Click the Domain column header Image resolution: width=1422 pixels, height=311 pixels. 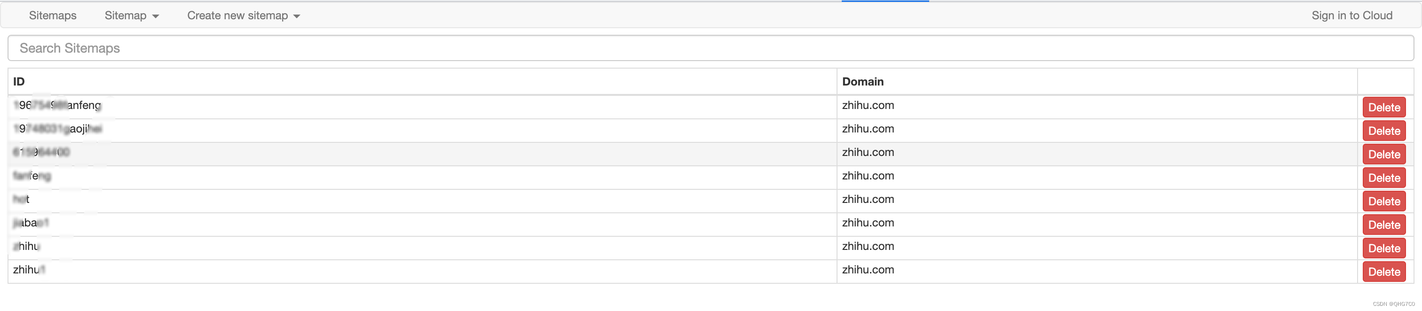coord(862,82)
